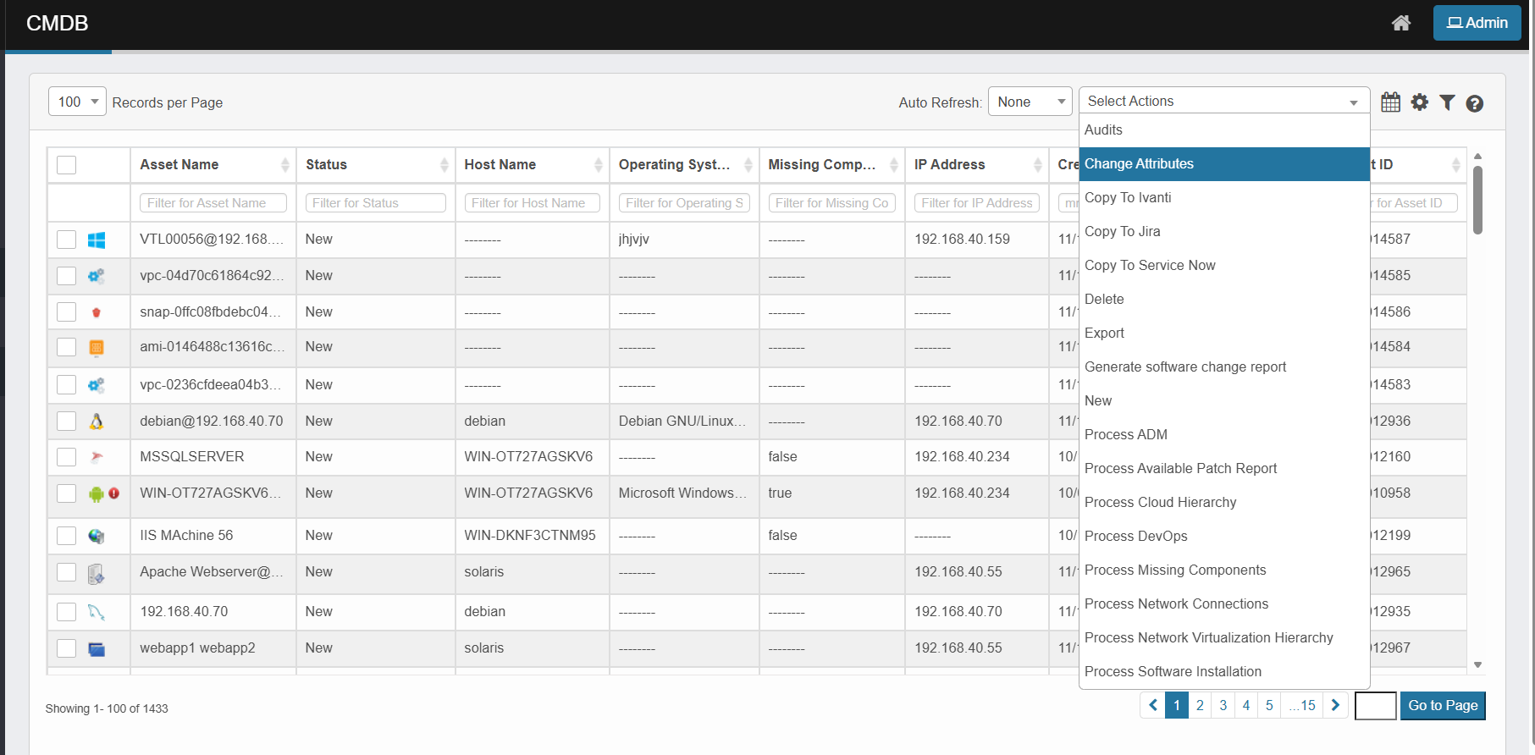The height and width of the screenshot is (755, 1535).
Task: Click the Android icon for the WIN-OT727AGSKV6 asset
Action: click(x=96, y=493)
